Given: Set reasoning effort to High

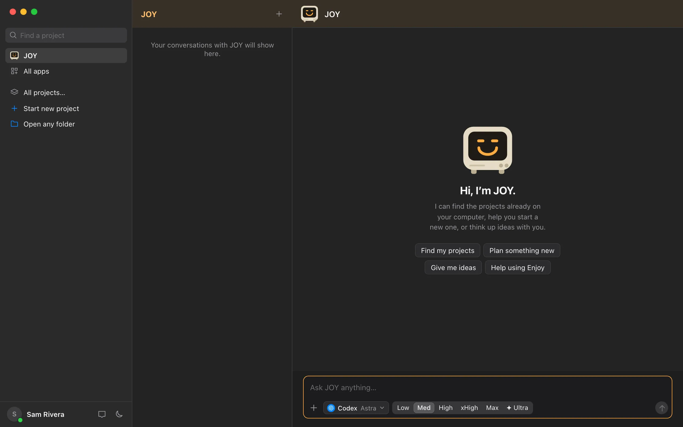Looking at the screenshot, I should pos(445,408).
